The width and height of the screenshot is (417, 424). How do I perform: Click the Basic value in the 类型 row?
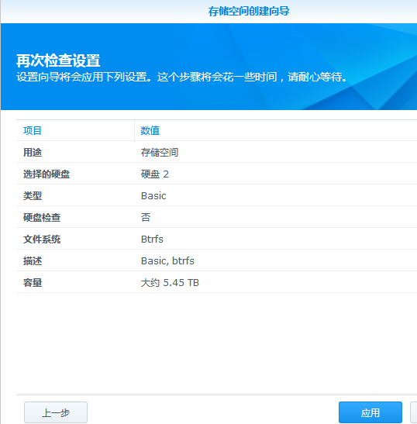pyautogui.click(x=153, y=195)
